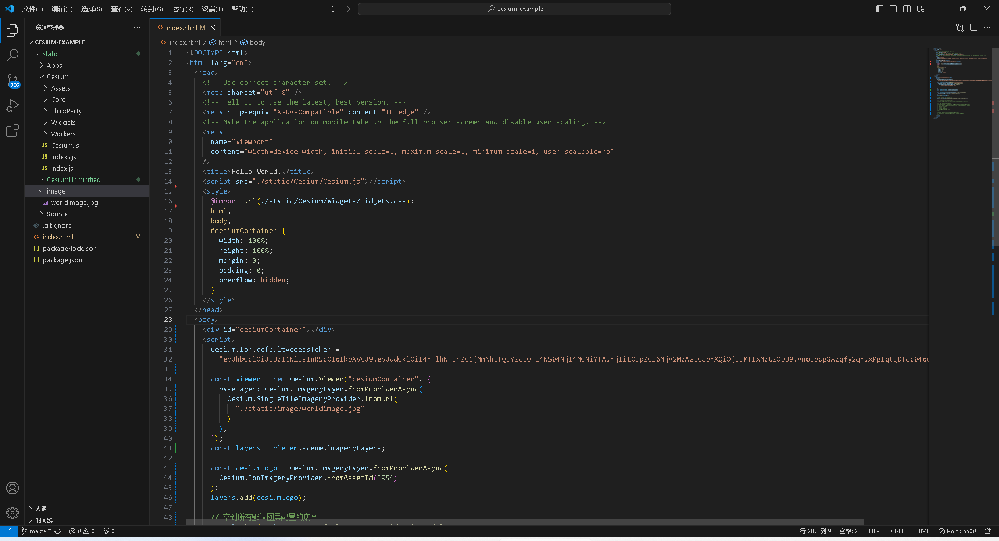Open the 运行(R) menu
Image resolution: width=999 pixels, height=541 pixels.
click(x=182, y=9)
